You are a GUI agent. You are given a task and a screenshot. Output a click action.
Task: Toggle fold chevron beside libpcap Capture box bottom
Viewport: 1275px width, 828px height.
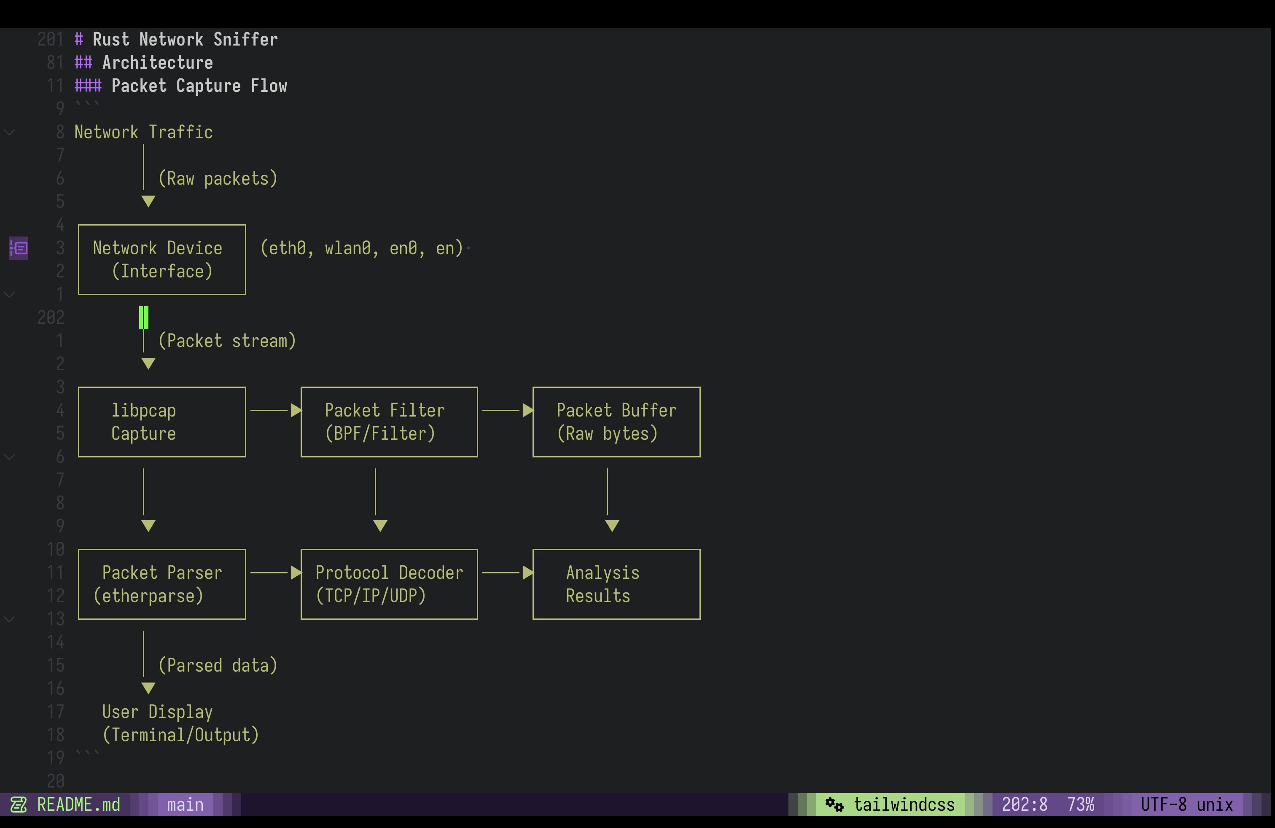10,457
